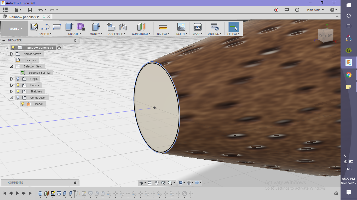Open the INSPECT menu

(163, 34)
